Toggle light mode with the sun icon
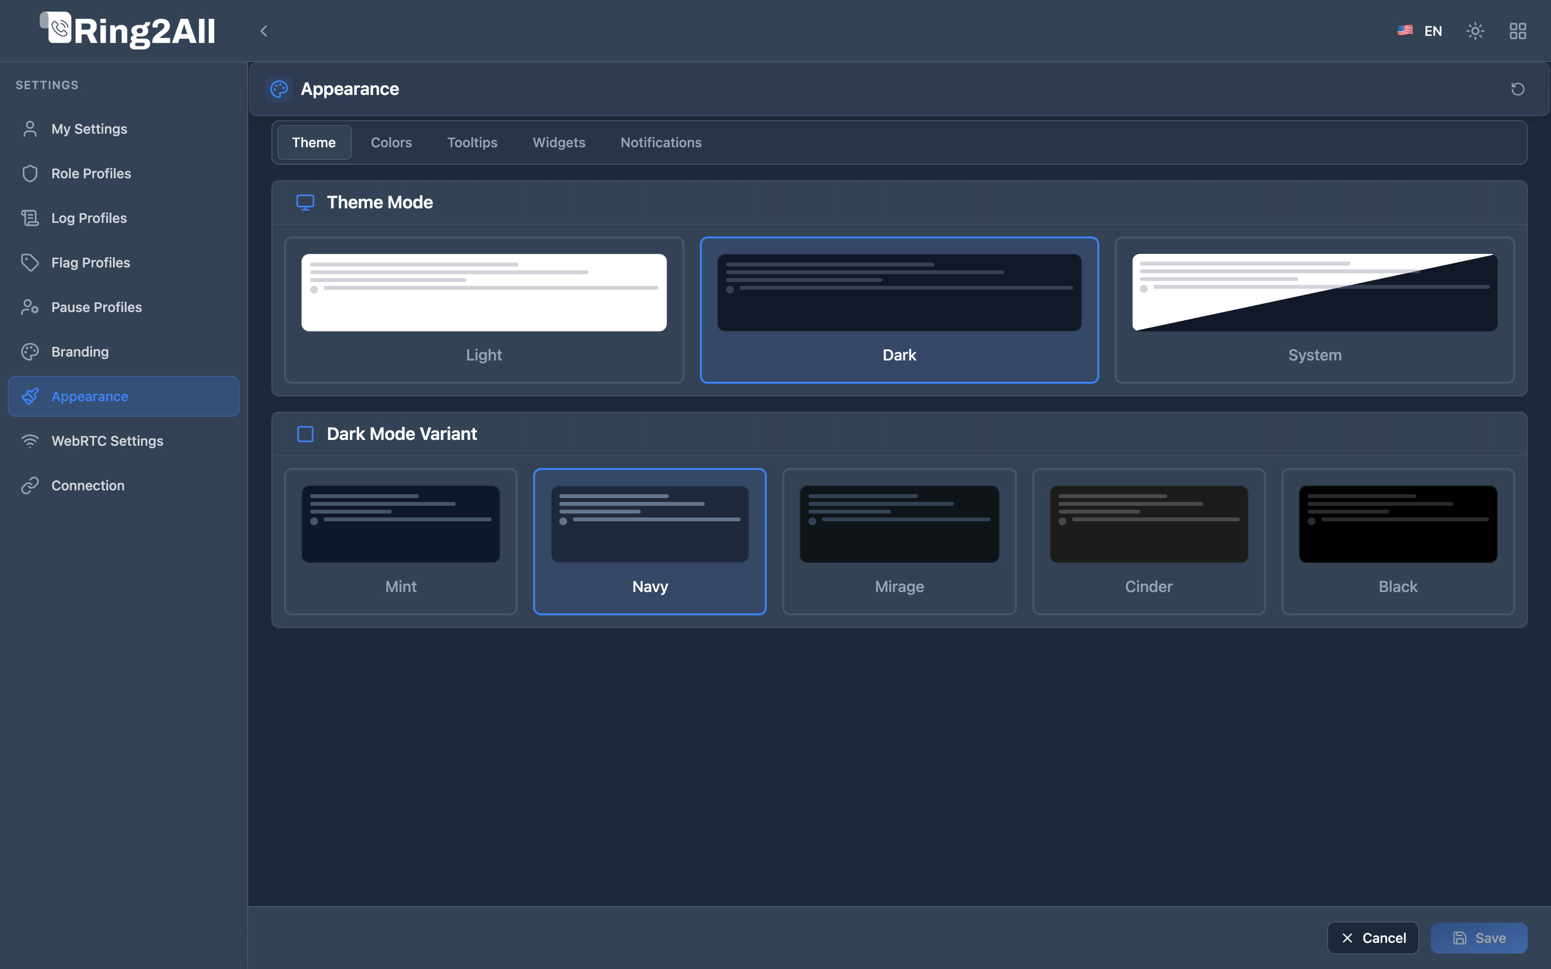Viewport: 1551px width, 969px height. [x=1475, y=31]
